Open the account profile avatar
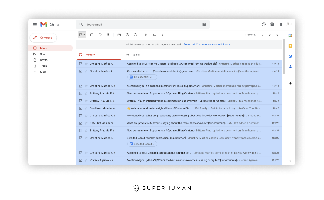This screenshot has height=200, width=324. (289, 24)
